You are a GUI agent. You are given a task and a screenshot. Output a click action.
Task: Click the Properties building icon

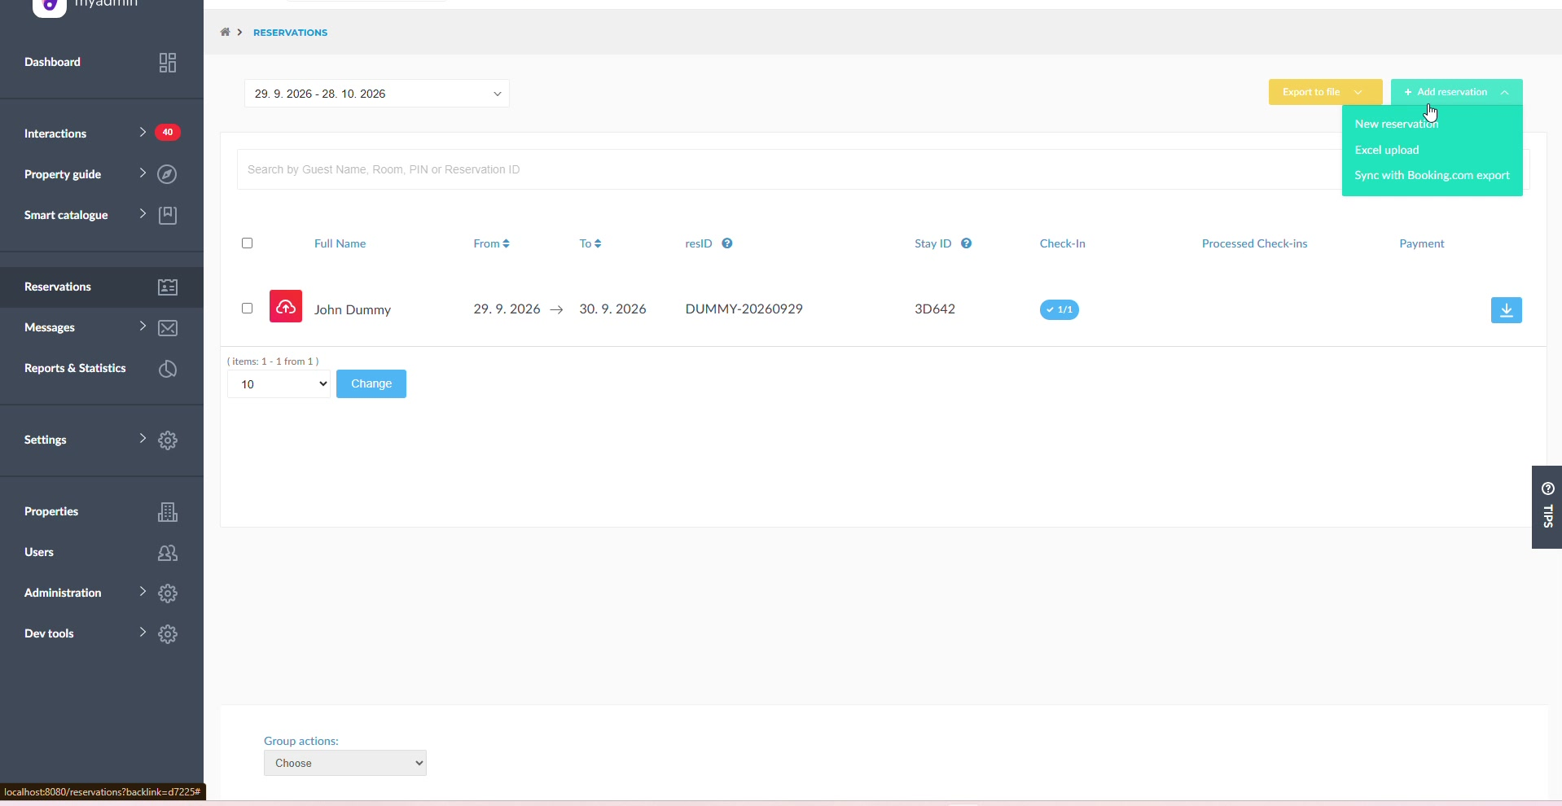point(168,512)
